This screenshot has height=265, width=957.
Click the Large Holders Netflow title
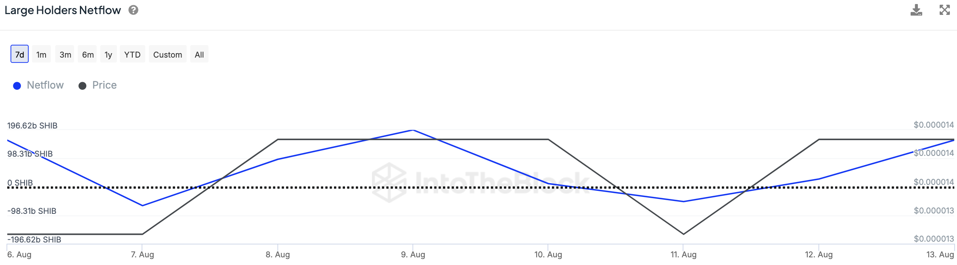tap(63, 10)
